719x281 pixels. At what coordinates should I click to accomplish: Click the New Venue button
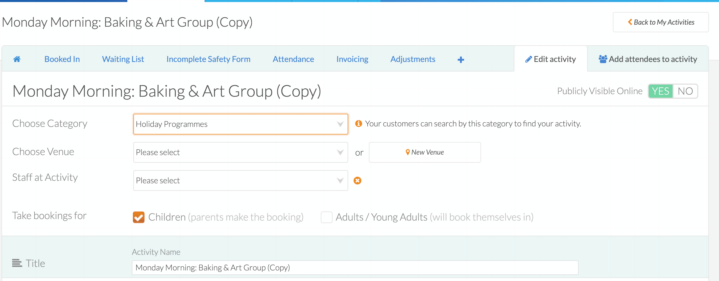coord(424,152)
